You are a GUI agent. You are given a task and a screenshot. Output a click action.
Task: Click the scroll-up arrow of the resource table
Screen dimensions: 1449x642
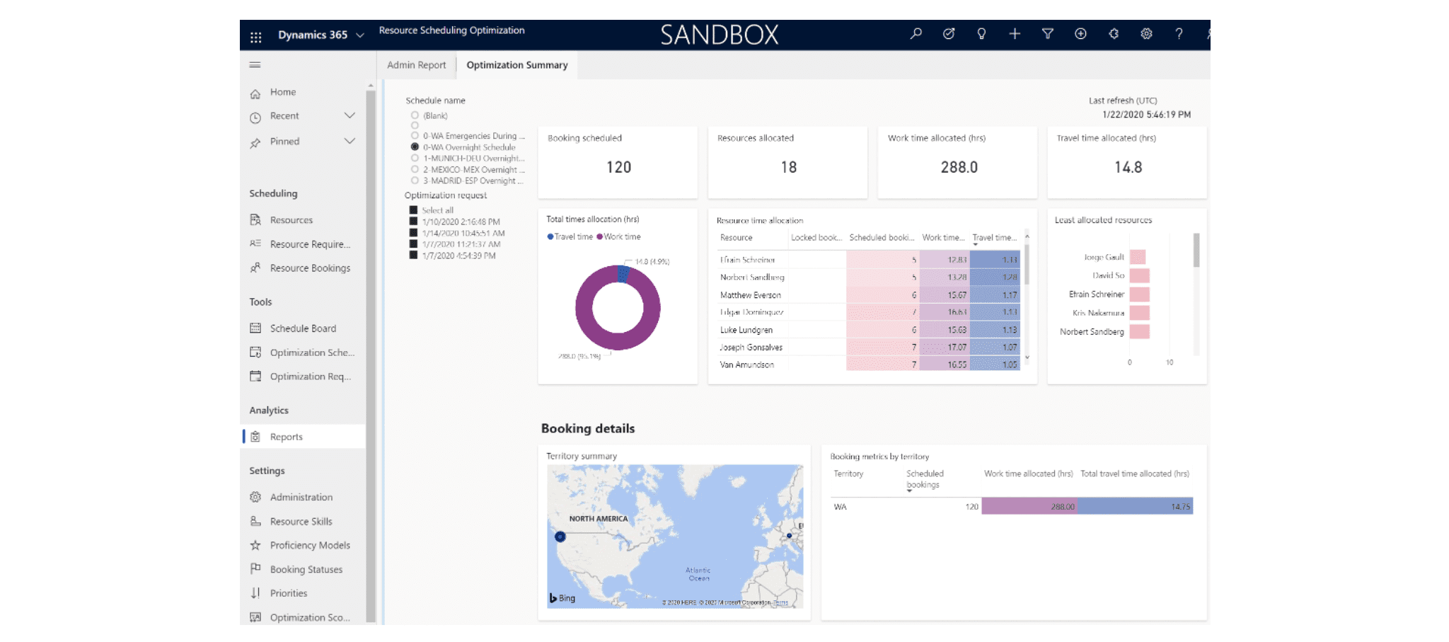[1027, 236]
